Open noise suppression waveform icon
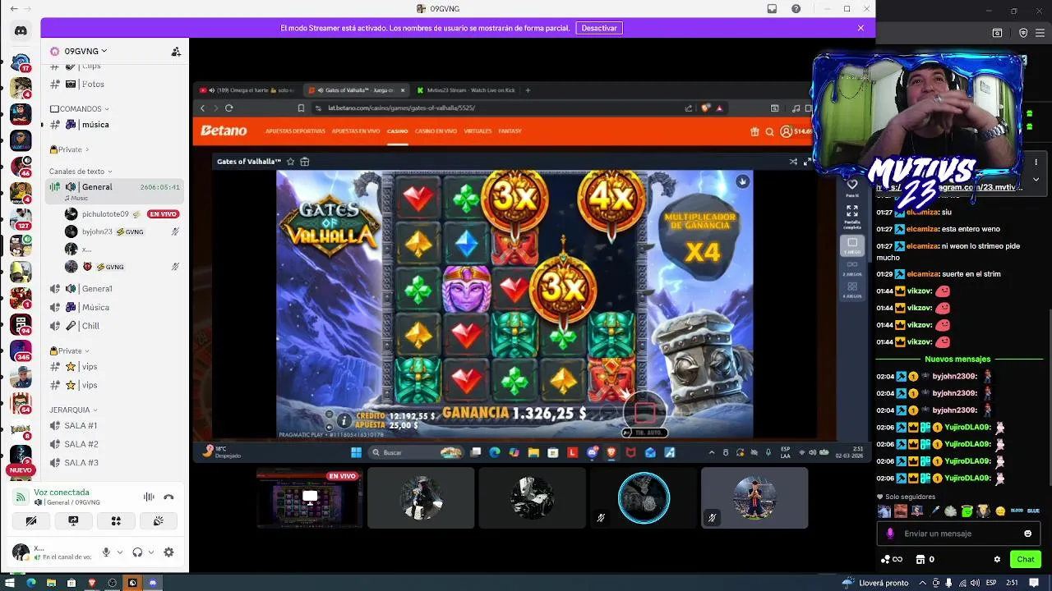The image size is (1052, 591). [149, 497]
